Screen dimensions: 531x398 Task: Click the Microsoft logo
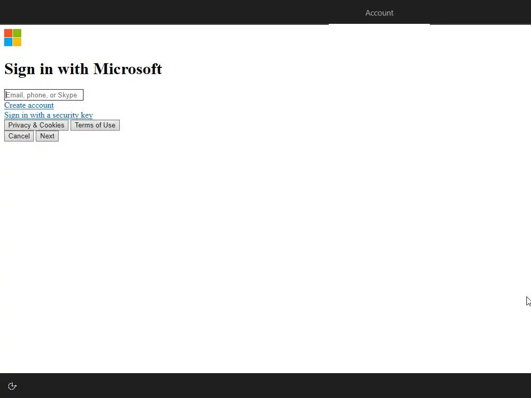13,37
